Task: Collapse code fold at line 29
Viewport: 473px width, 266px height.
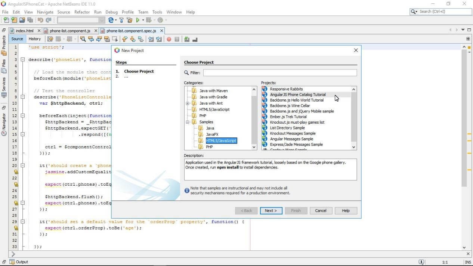Action: pos(23,222)
